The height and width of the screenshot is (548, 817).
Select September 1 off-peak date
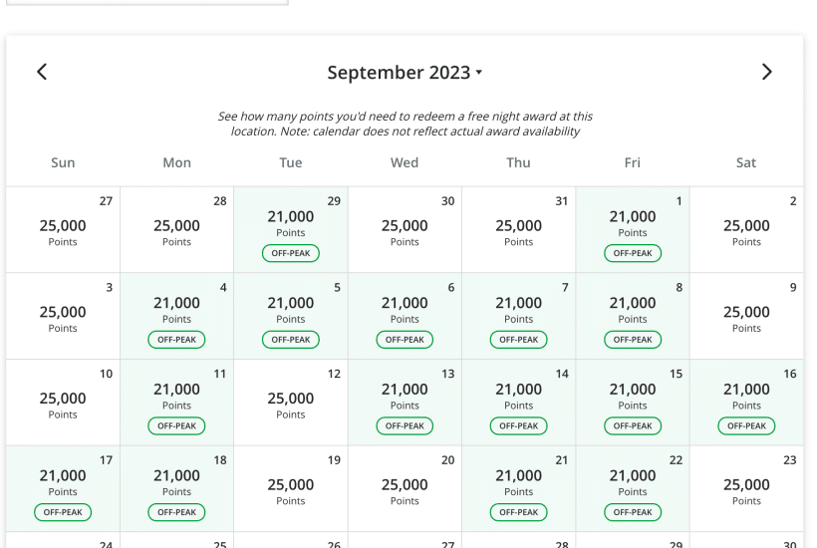tap(633, 229)
